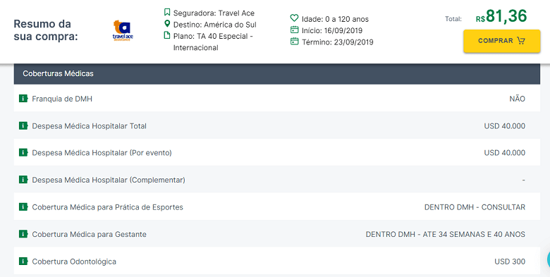
Task: Click the document icon next to Plano
Action: click(x=167, y=35)
